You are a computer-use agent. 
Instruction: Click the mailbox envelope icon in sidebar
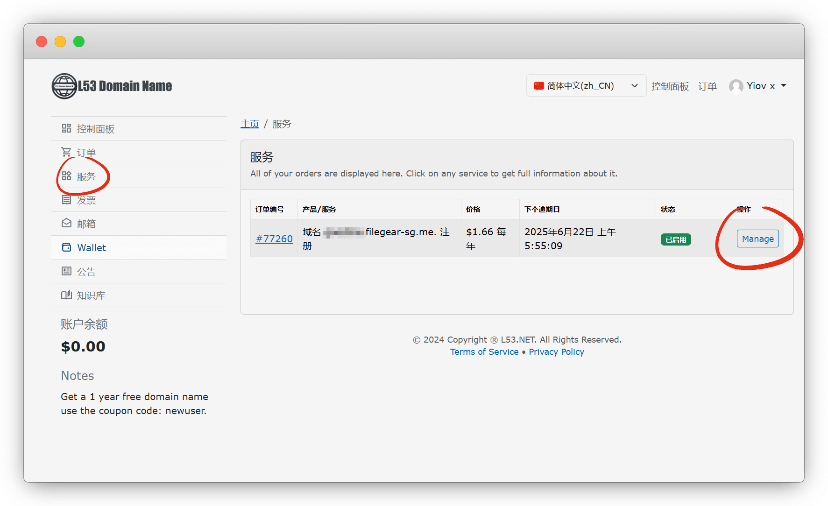(66, 224)
